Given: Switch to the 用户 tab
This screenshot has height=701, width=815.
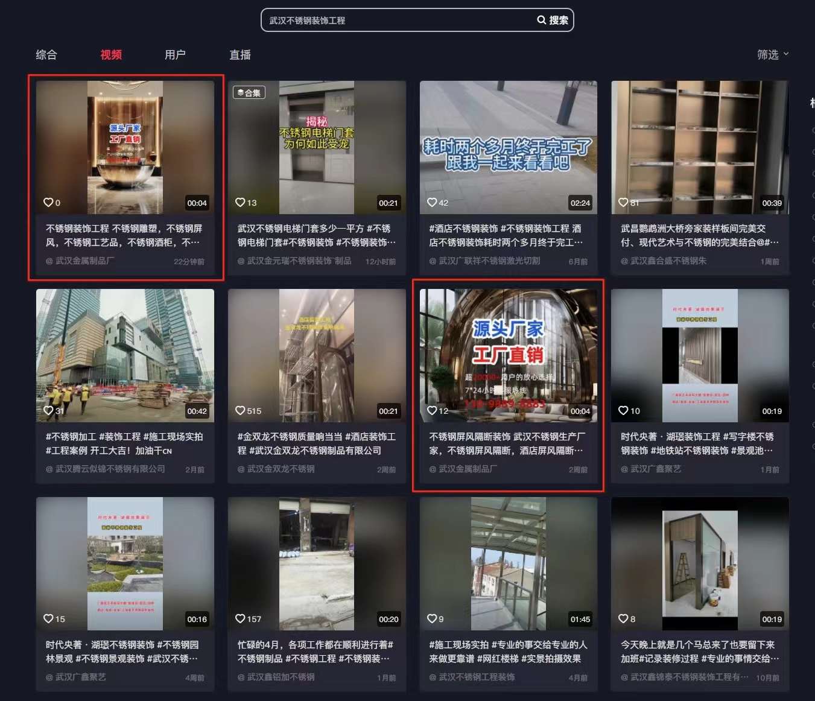Looking at the screenshot, I should [x=175, y=55].
